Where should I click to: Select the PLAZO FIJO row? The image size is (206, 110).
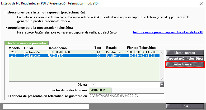click(x=84, y=55)
